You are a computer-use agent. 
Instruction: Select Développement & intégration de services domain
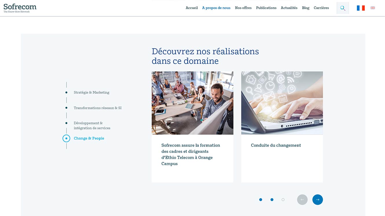pyautogui.click(x=92, y=125)
